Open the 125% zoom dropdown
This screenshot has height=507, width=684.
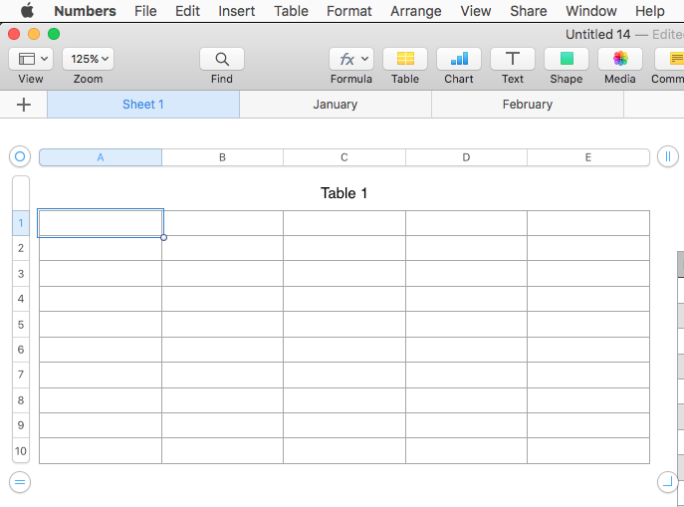(x=89, y=59)
